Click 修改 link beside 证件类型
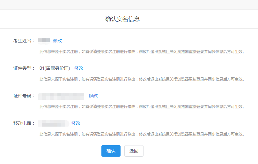This screenshot has height=164, width=258. [x=79, y=68]
